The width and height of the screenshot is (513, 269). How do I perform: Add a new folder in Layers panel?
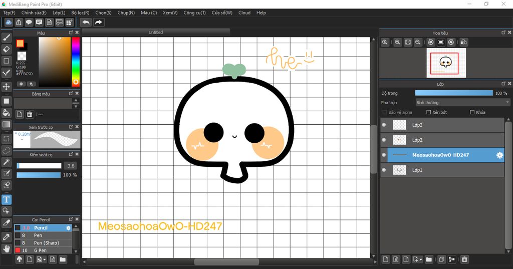coord(429,259)
